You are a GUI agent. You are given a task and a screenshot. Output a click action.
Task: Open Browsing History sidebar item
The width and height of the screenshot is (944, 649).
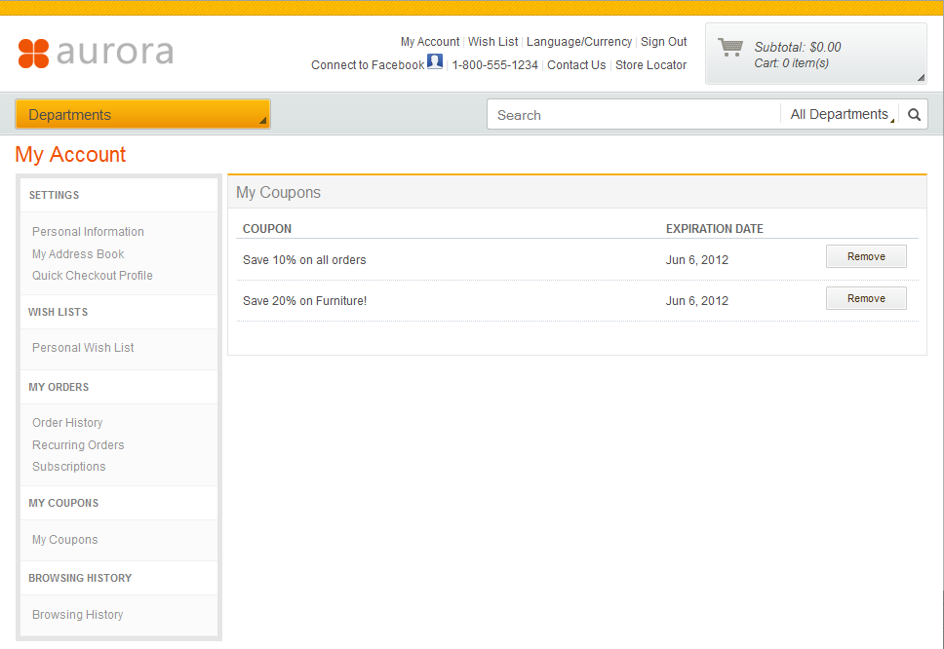click(x=77, y=615)
